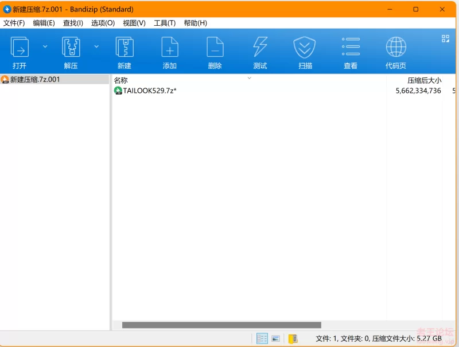This screenshot has height=347, width=459.
Task: Click the Open (打开) toolbar icon
Action: (x=20, y=47)
